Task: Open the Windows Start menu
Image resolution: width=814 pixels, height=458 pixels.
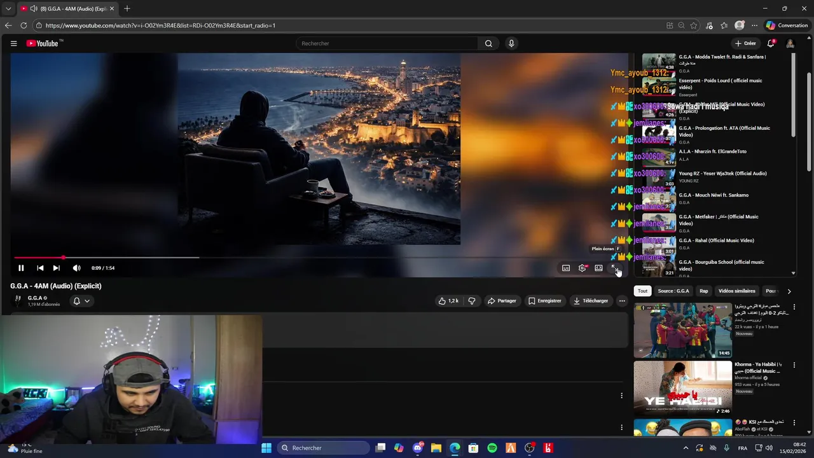Action: click(x=266, y=448)
